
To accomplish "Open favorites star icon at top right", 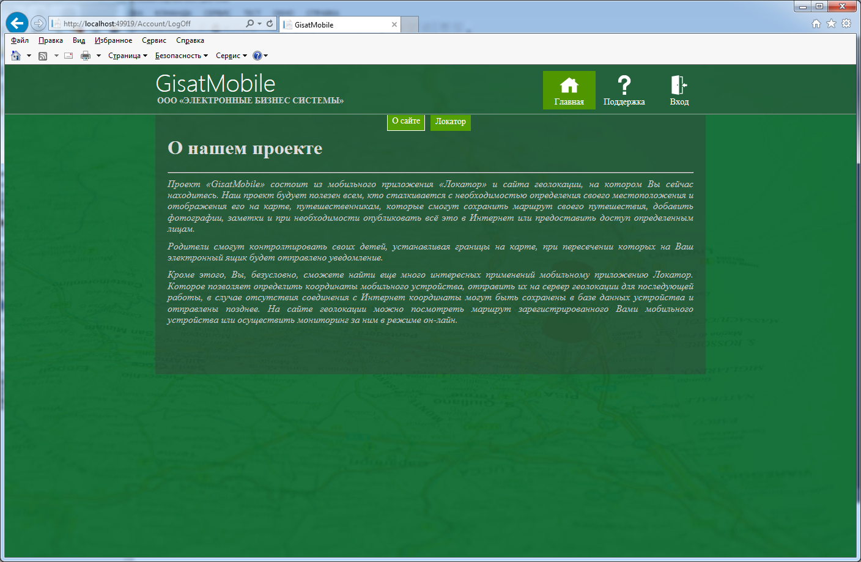I will (x=831, y=23).
